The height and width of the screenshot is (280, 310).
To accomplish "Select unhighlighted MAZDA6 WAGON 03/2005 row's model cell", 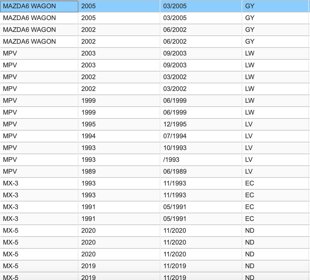I will coord(39,18).
